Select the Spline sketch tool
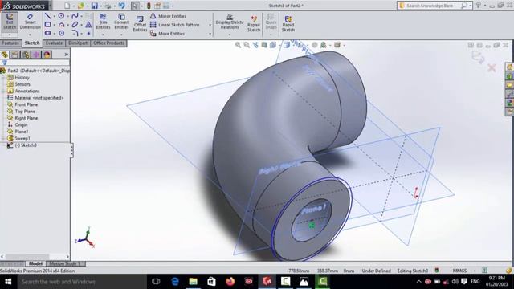The width and height of the screenshot is (514, 289). [75, 16]
